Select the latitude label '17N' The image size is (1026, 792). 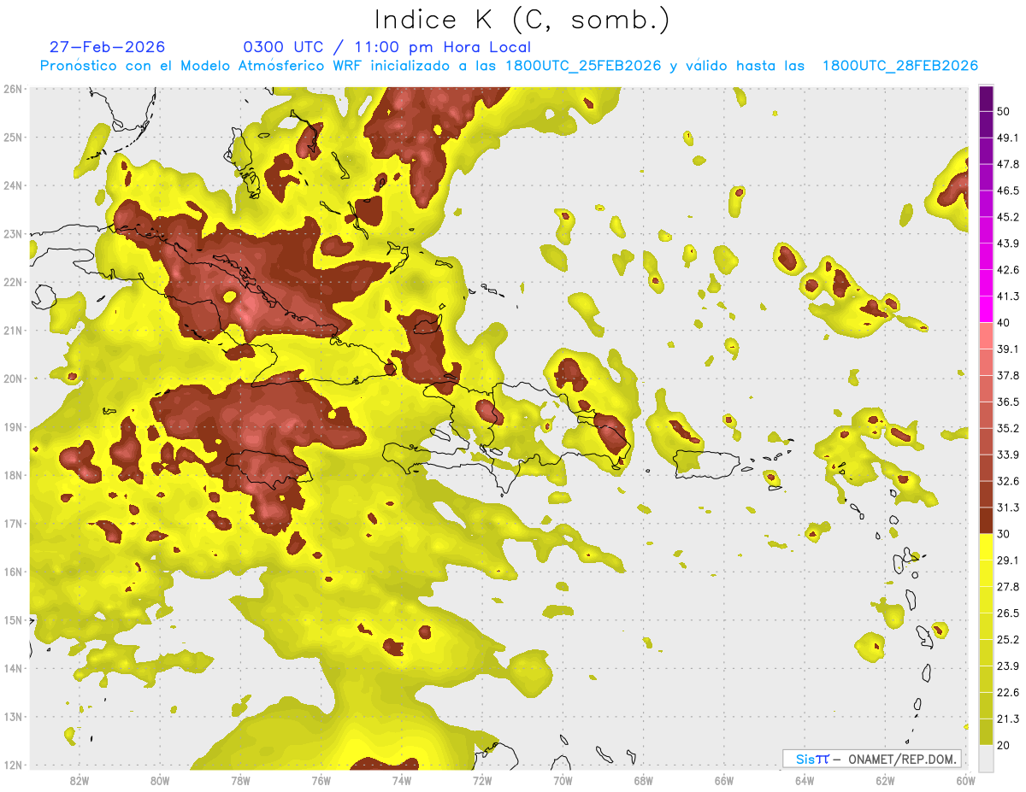(x=12, y=524)
